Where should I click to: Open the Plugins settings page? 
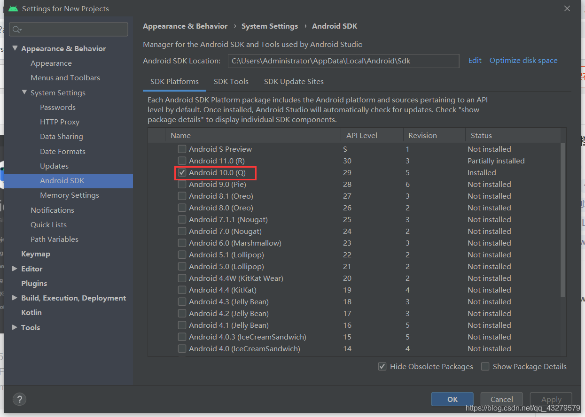[34, 284]
